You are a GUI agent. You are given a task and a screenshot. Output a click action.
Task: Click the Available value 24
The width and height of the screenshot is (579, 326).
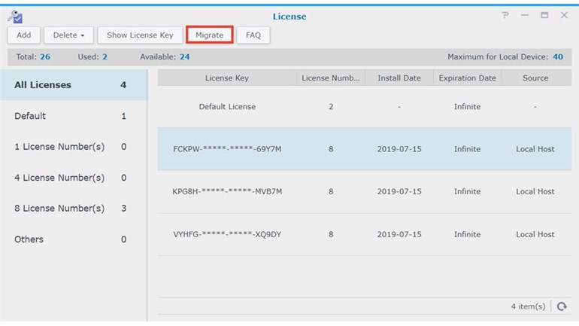pyautogui.click(x=185, y=57)
